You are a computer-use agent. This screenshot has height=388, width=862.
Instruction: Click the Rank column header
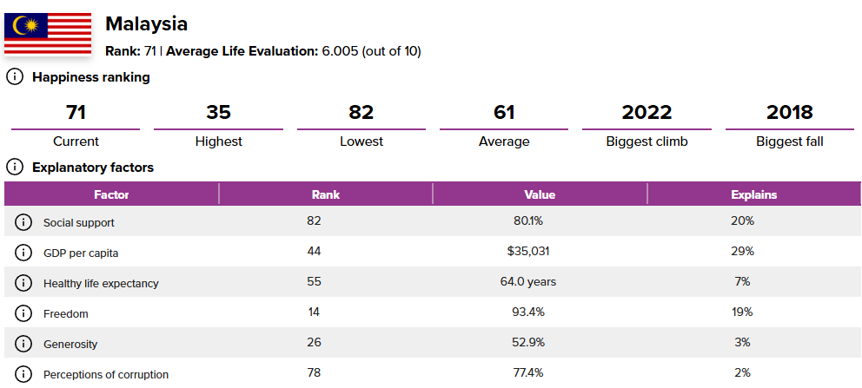(326, 194)
